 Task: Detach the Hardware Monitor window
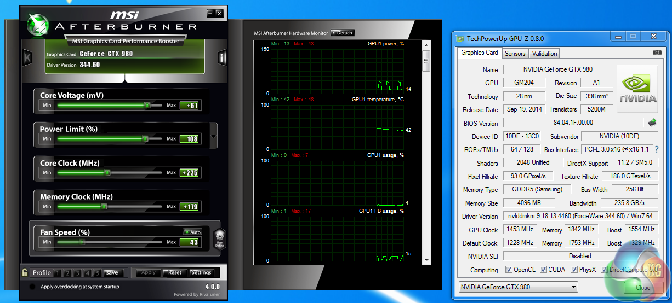pos(342,33)
